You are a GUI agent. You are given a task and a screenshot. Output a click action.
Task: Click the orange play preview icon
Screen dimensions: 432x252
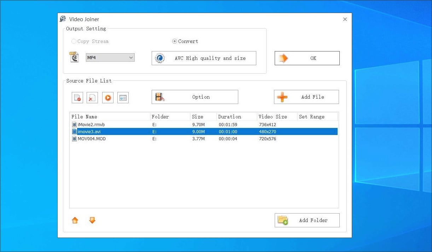108,98
